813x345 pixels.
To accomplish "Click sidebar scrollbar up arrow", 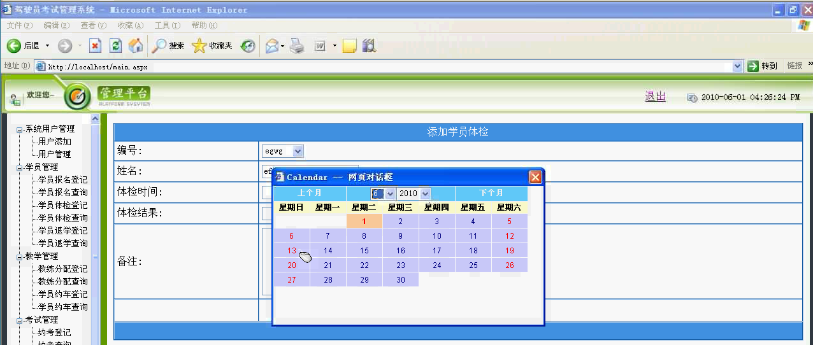I will tap(95, 118).
